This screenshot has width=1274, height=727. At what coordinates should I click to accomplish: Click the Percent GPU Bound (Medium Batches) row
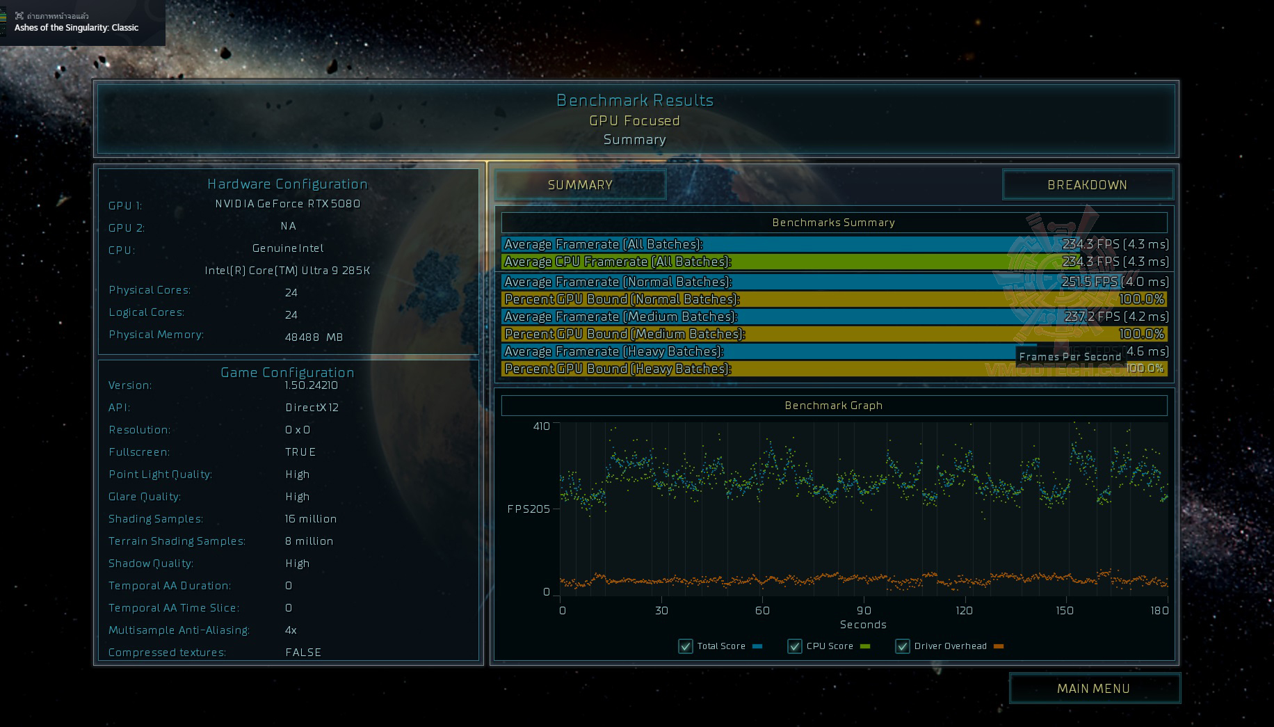coord(834,334)
